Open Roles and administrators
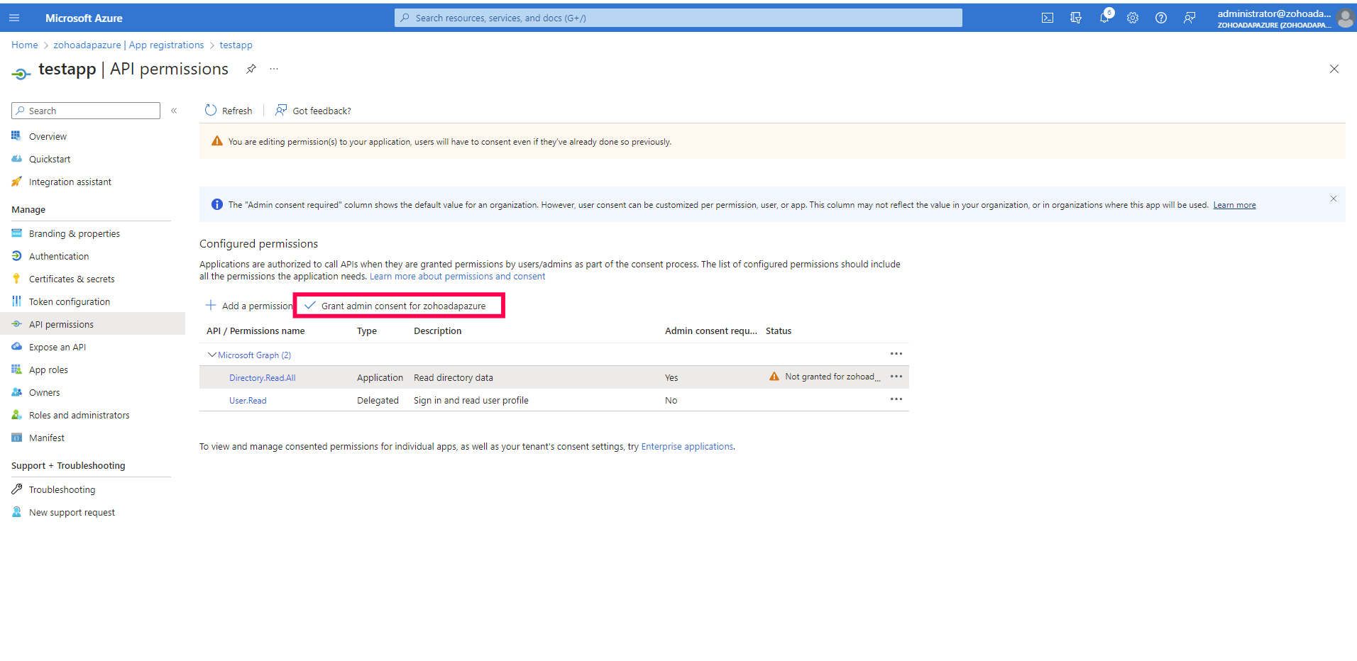Viewport: 1357px width, 661px height. (x=79, y=414)
